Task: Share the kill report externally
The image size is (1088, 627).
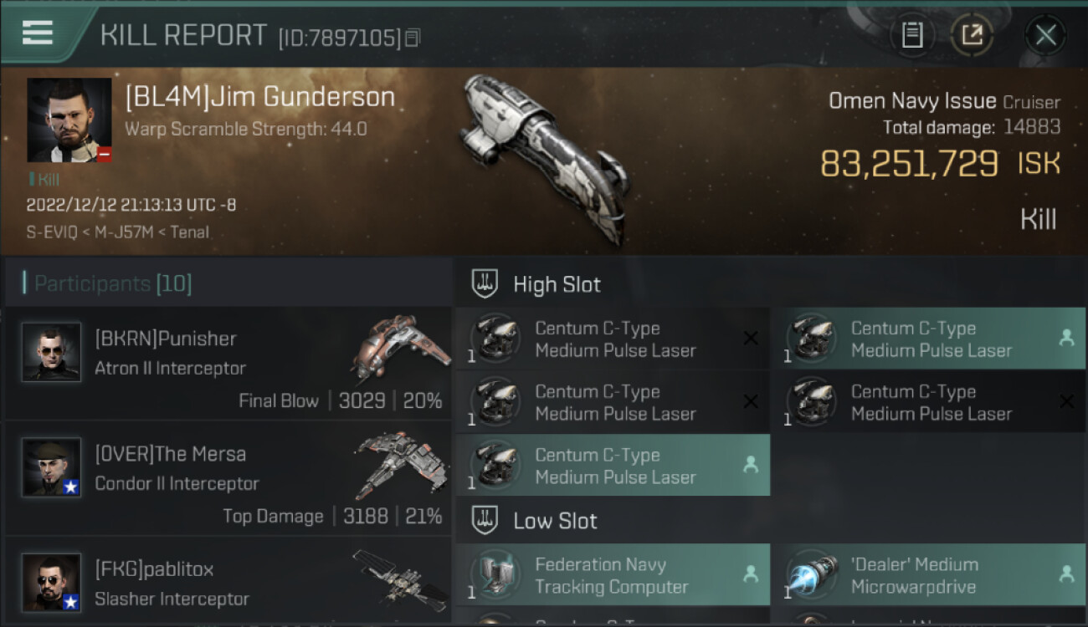Action: (x=973, y=35)
